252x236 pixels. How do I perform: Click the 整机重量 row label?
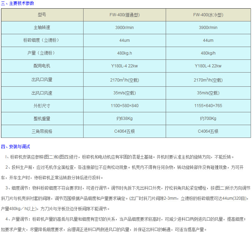(42, 119)
